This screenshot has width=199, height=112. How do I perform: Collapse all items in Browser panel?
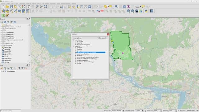tap(12, 22)
